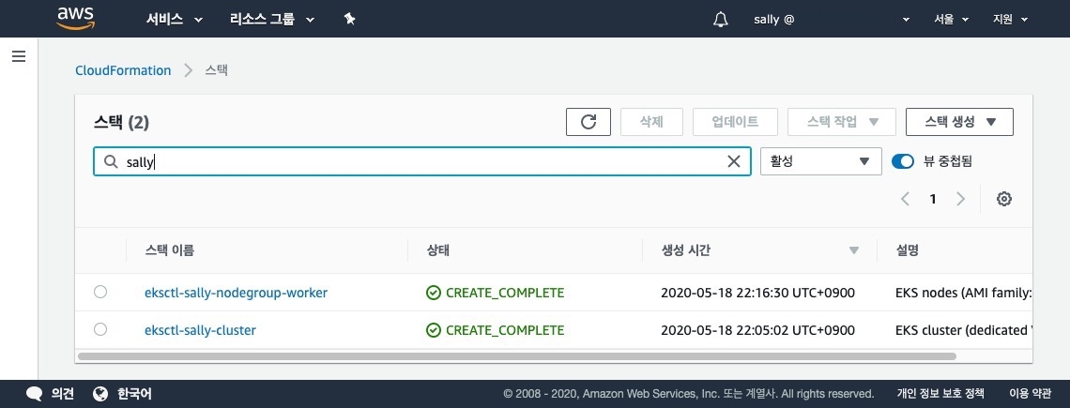Select the eksctl-sally-cluster radio button
Viewport: 1070px width, 408px height.
pos(100,329)
